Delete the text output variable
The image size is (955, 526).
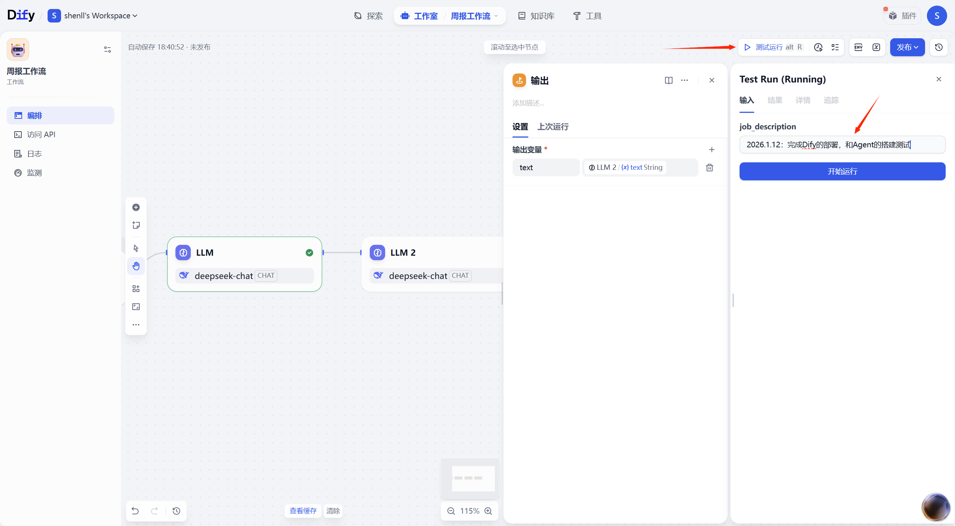(710, 168)
